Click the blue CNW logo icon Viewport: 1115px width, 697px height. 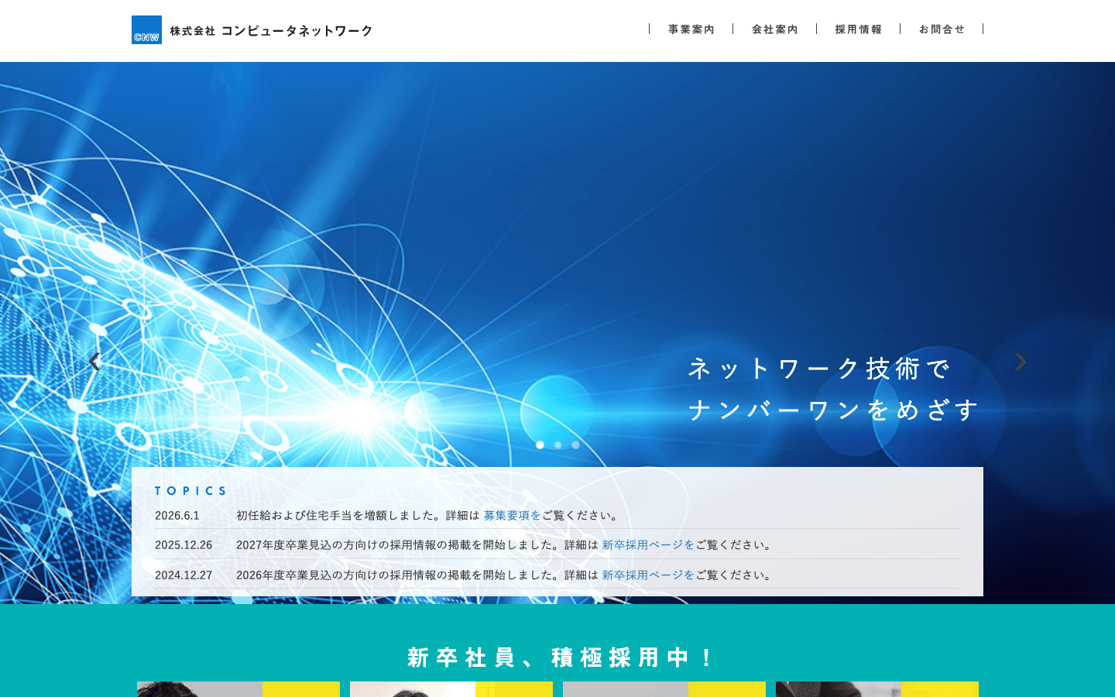point(146,30)
